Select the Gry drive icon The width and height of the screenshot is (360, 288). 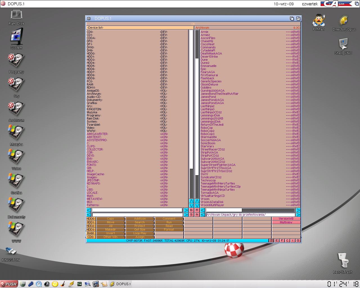[x=16, y=85]
